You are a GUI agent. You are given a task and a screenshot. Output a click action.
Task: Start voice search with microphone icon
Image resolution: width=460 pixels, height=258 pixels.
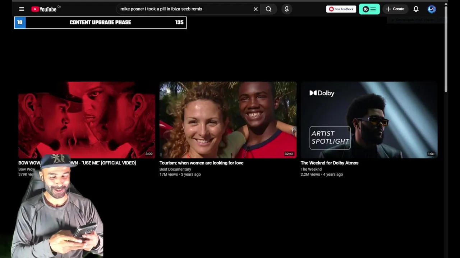pyautogui.click(x=287, y=9)
